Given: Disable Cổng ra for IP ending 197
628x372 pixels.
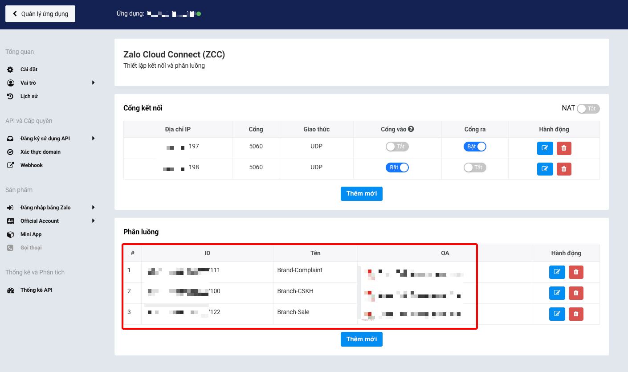Looking at the screenshot, I should [x=475, y=147].
